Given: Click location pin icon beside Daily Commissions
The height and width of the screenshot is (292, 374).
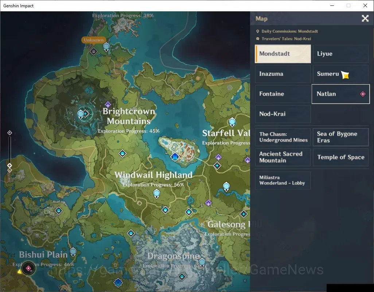Looking at the screenshot, I should click(x=258, y=31).
